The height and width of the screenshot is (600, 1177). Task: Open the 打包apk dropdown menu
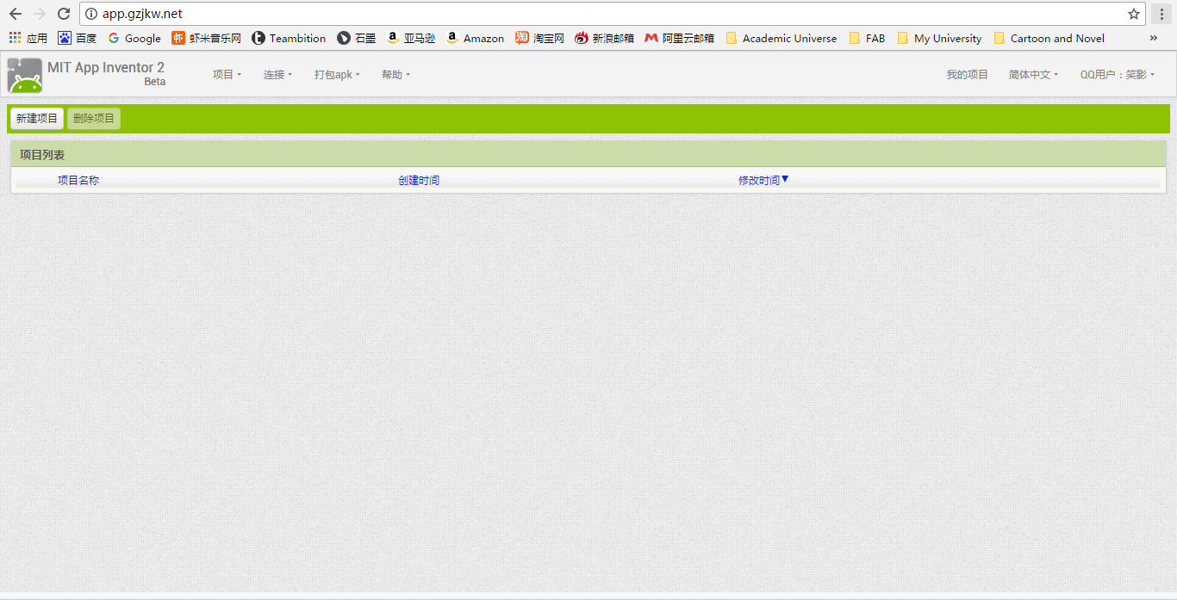coord(337,75)
